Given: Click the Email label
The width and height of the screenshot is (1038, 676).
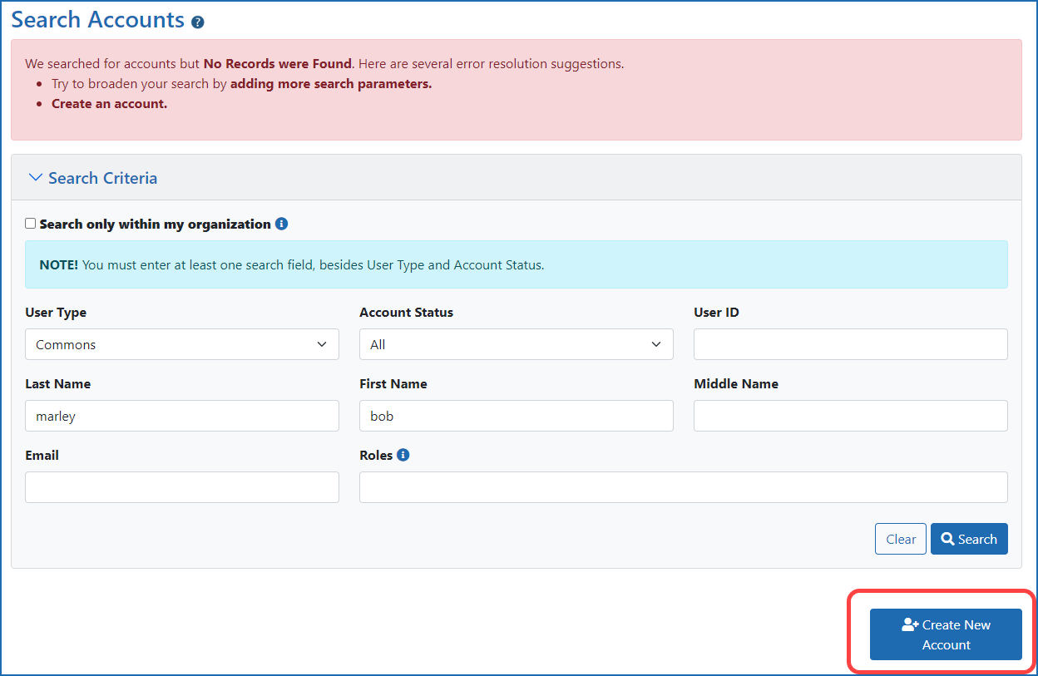Looking at the screenshot, I should (42, 456).
